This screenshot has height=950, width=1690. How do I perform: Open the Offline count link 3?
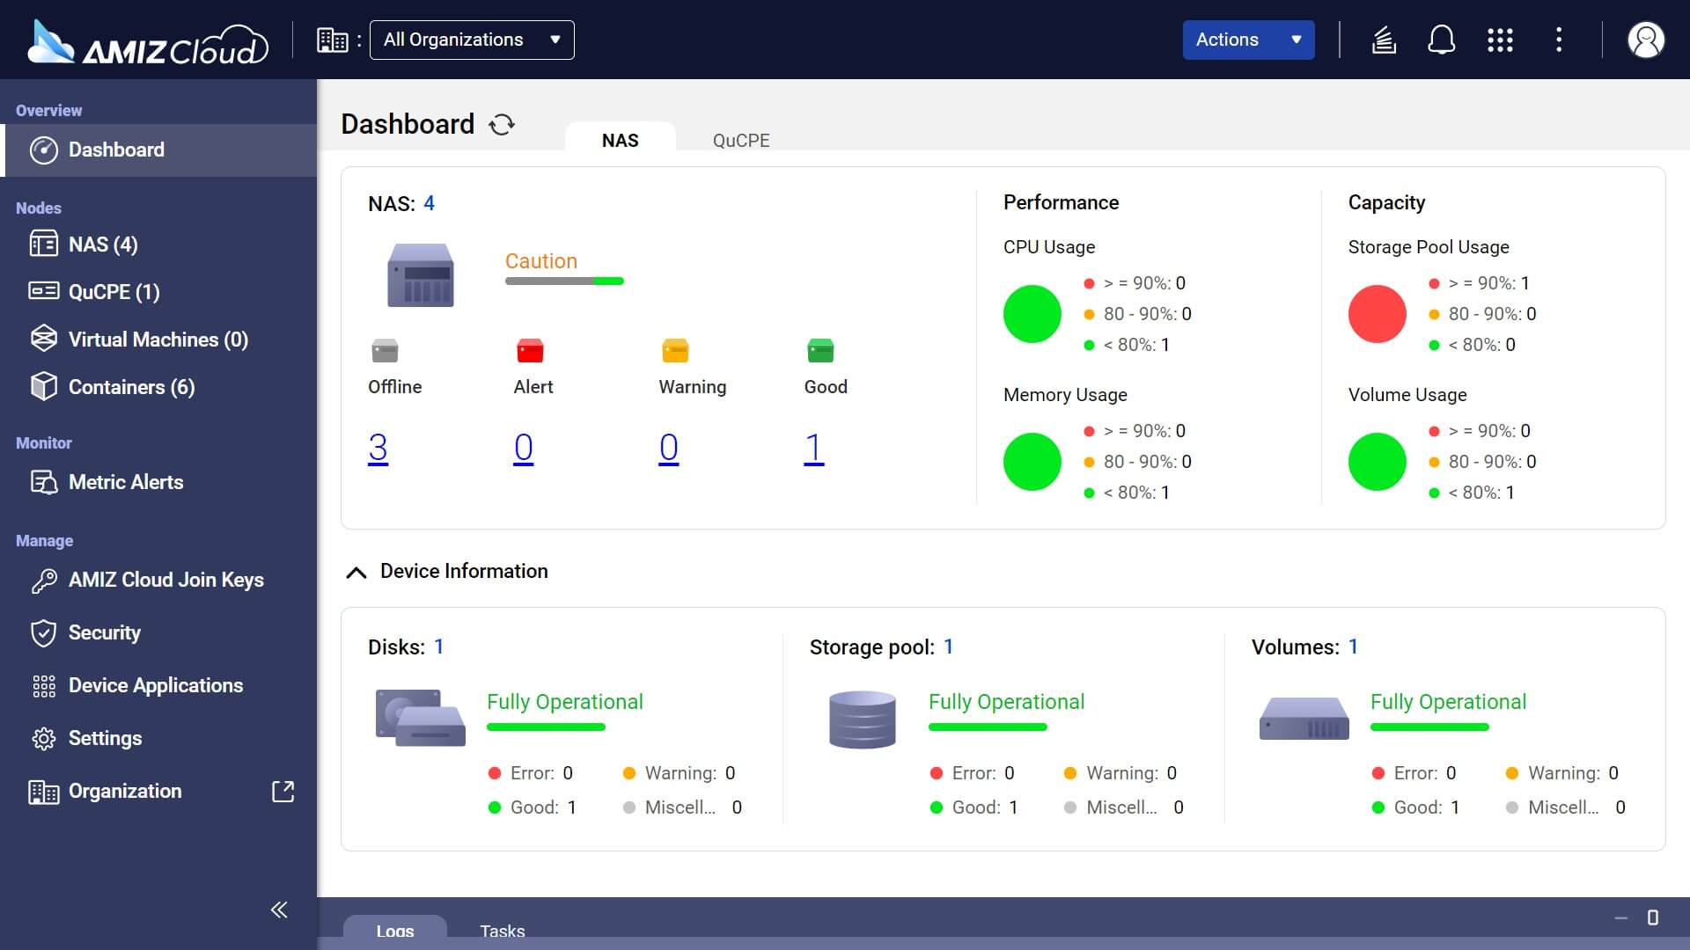378,448
